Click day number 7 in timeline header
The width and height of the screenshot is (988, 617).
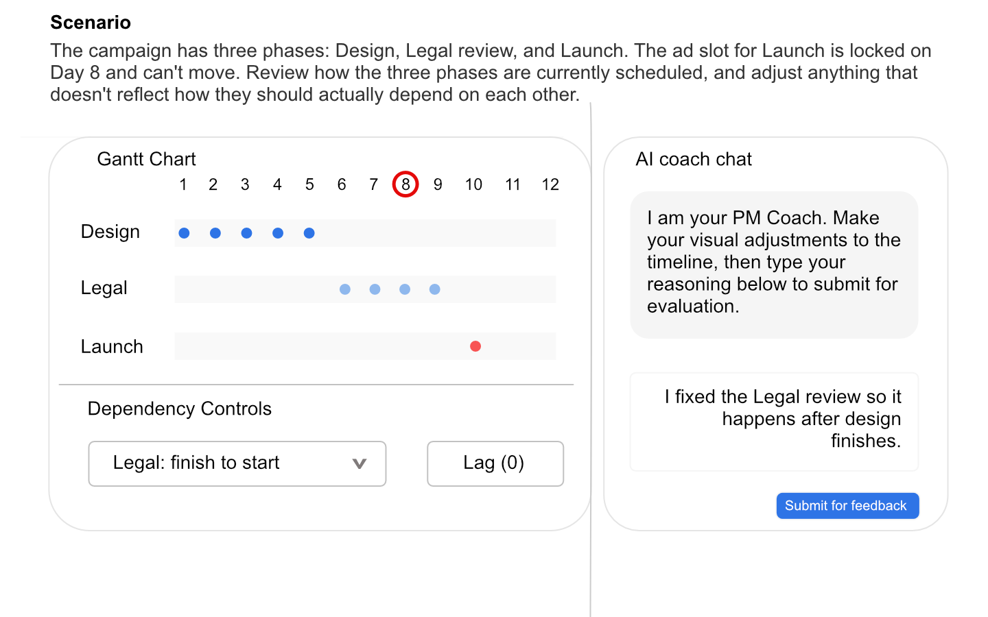[x=373, y=184]
